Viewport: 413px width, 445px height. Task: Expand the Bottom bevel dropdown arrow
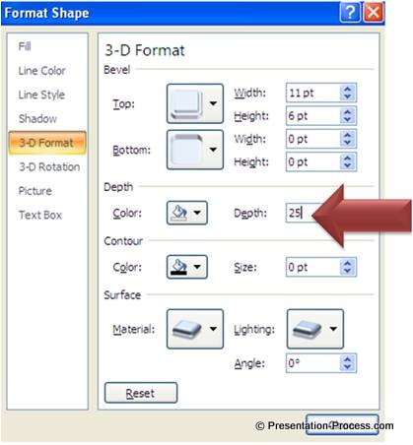213,150
